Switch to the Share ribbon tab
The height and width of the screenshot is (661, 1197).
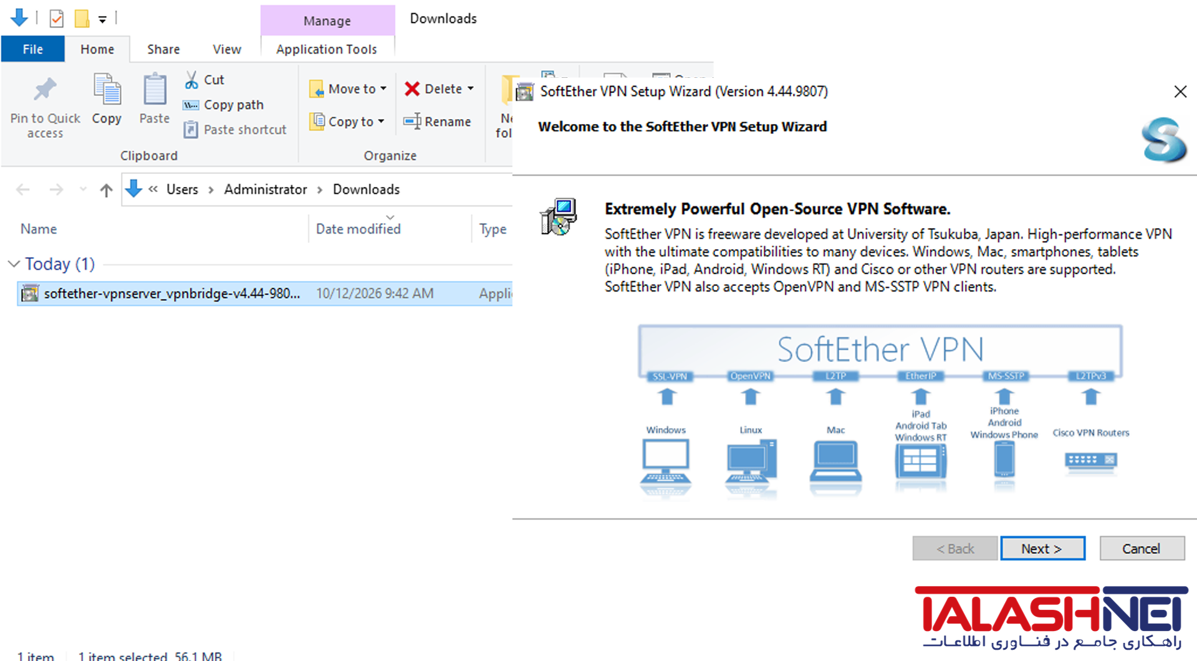pos(163,49)
